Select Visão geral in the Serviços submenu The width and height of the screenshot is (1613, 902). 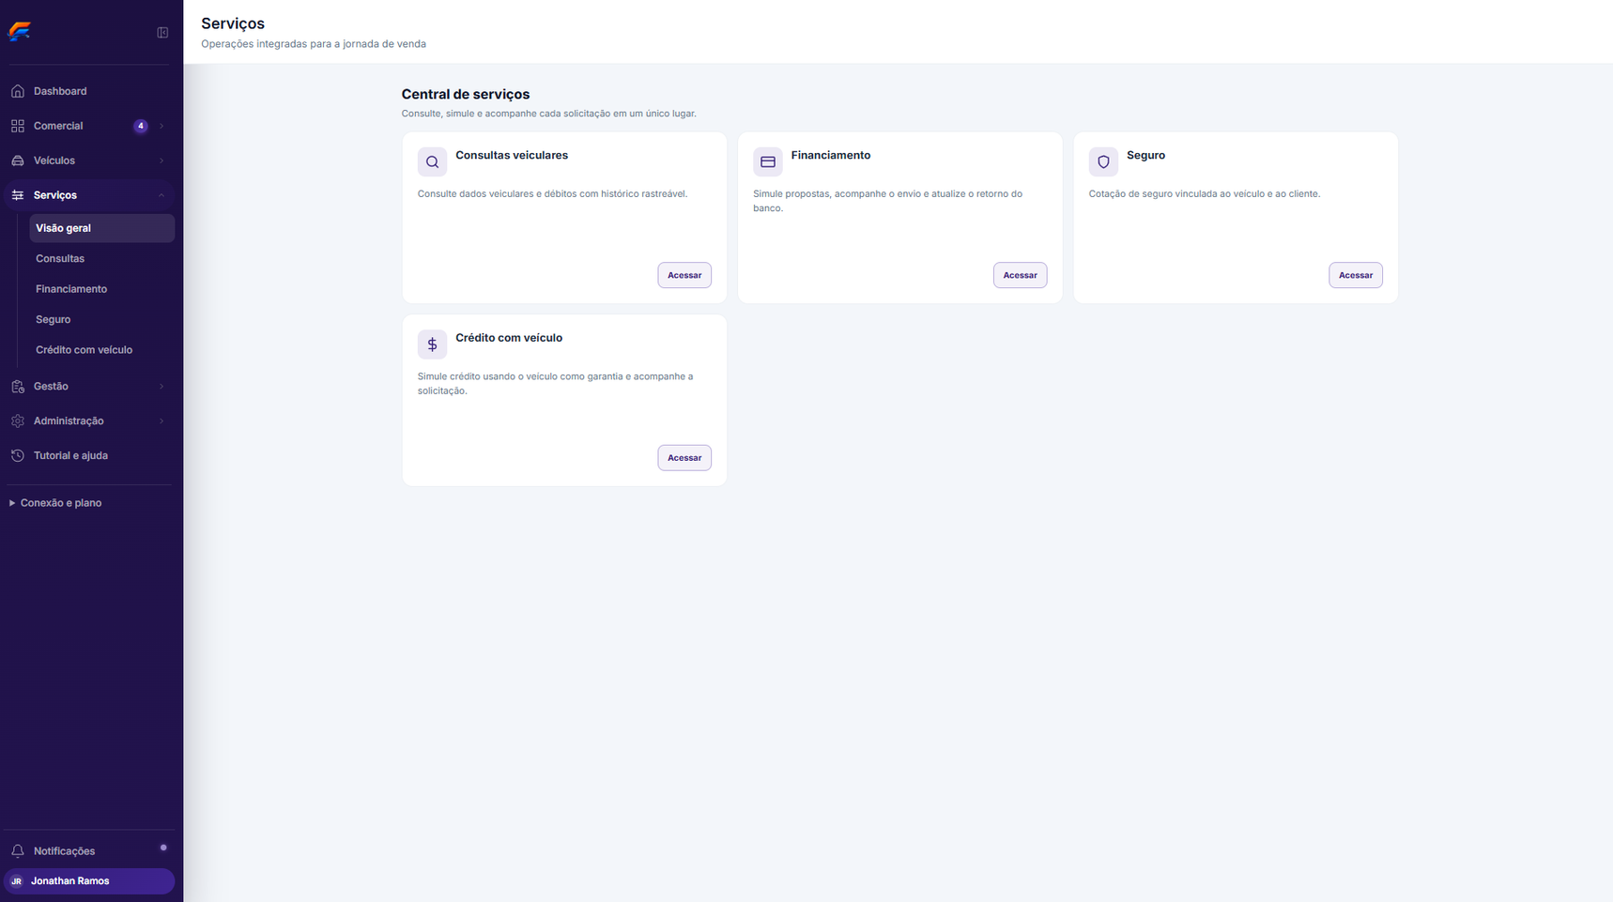tap(101, 228)
